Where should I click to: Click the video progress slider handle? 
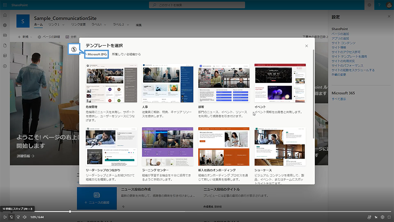[70, 211]
